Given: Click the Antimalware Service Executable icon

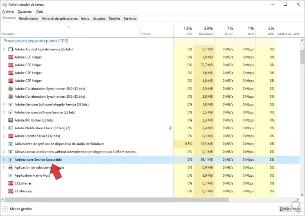Looking at the screenshot, I should [x=11, y=160].
